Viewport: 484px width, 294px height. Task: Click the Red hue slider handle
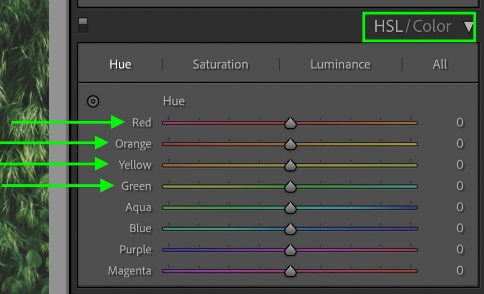290,123
